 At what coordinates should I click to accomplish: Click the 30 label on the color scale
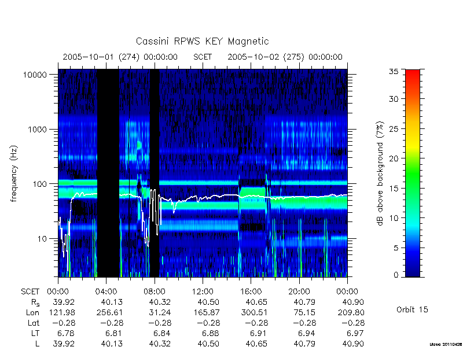point(394,99)
